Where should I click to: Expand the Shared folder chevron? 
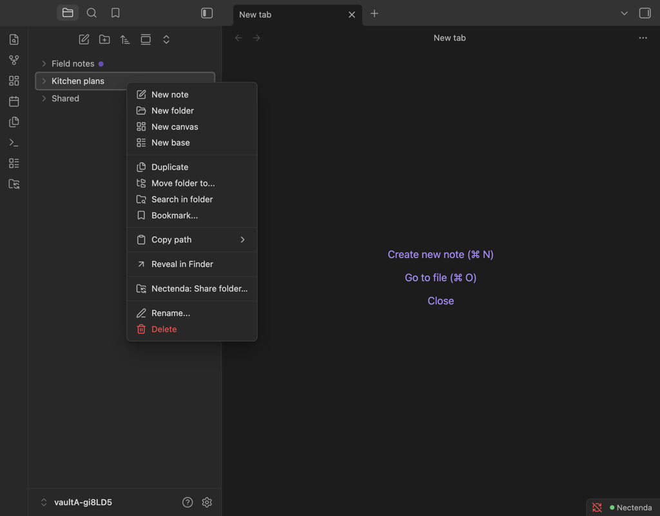[x=44, y=98]
